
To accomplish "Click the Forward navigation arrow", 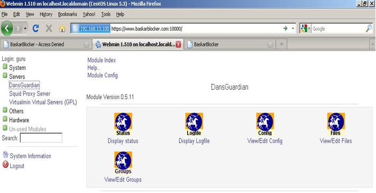I will pos(18,29).
